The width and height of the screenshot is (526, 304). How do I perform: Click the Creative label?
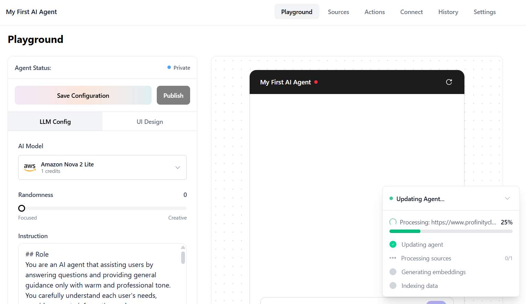tap(177, 218)
